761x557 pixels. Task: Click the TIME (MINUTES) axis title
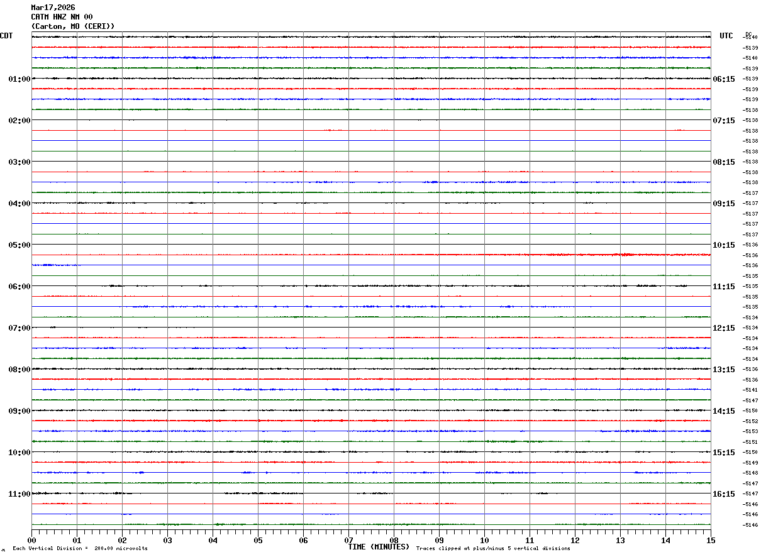[x=379, y=547]
